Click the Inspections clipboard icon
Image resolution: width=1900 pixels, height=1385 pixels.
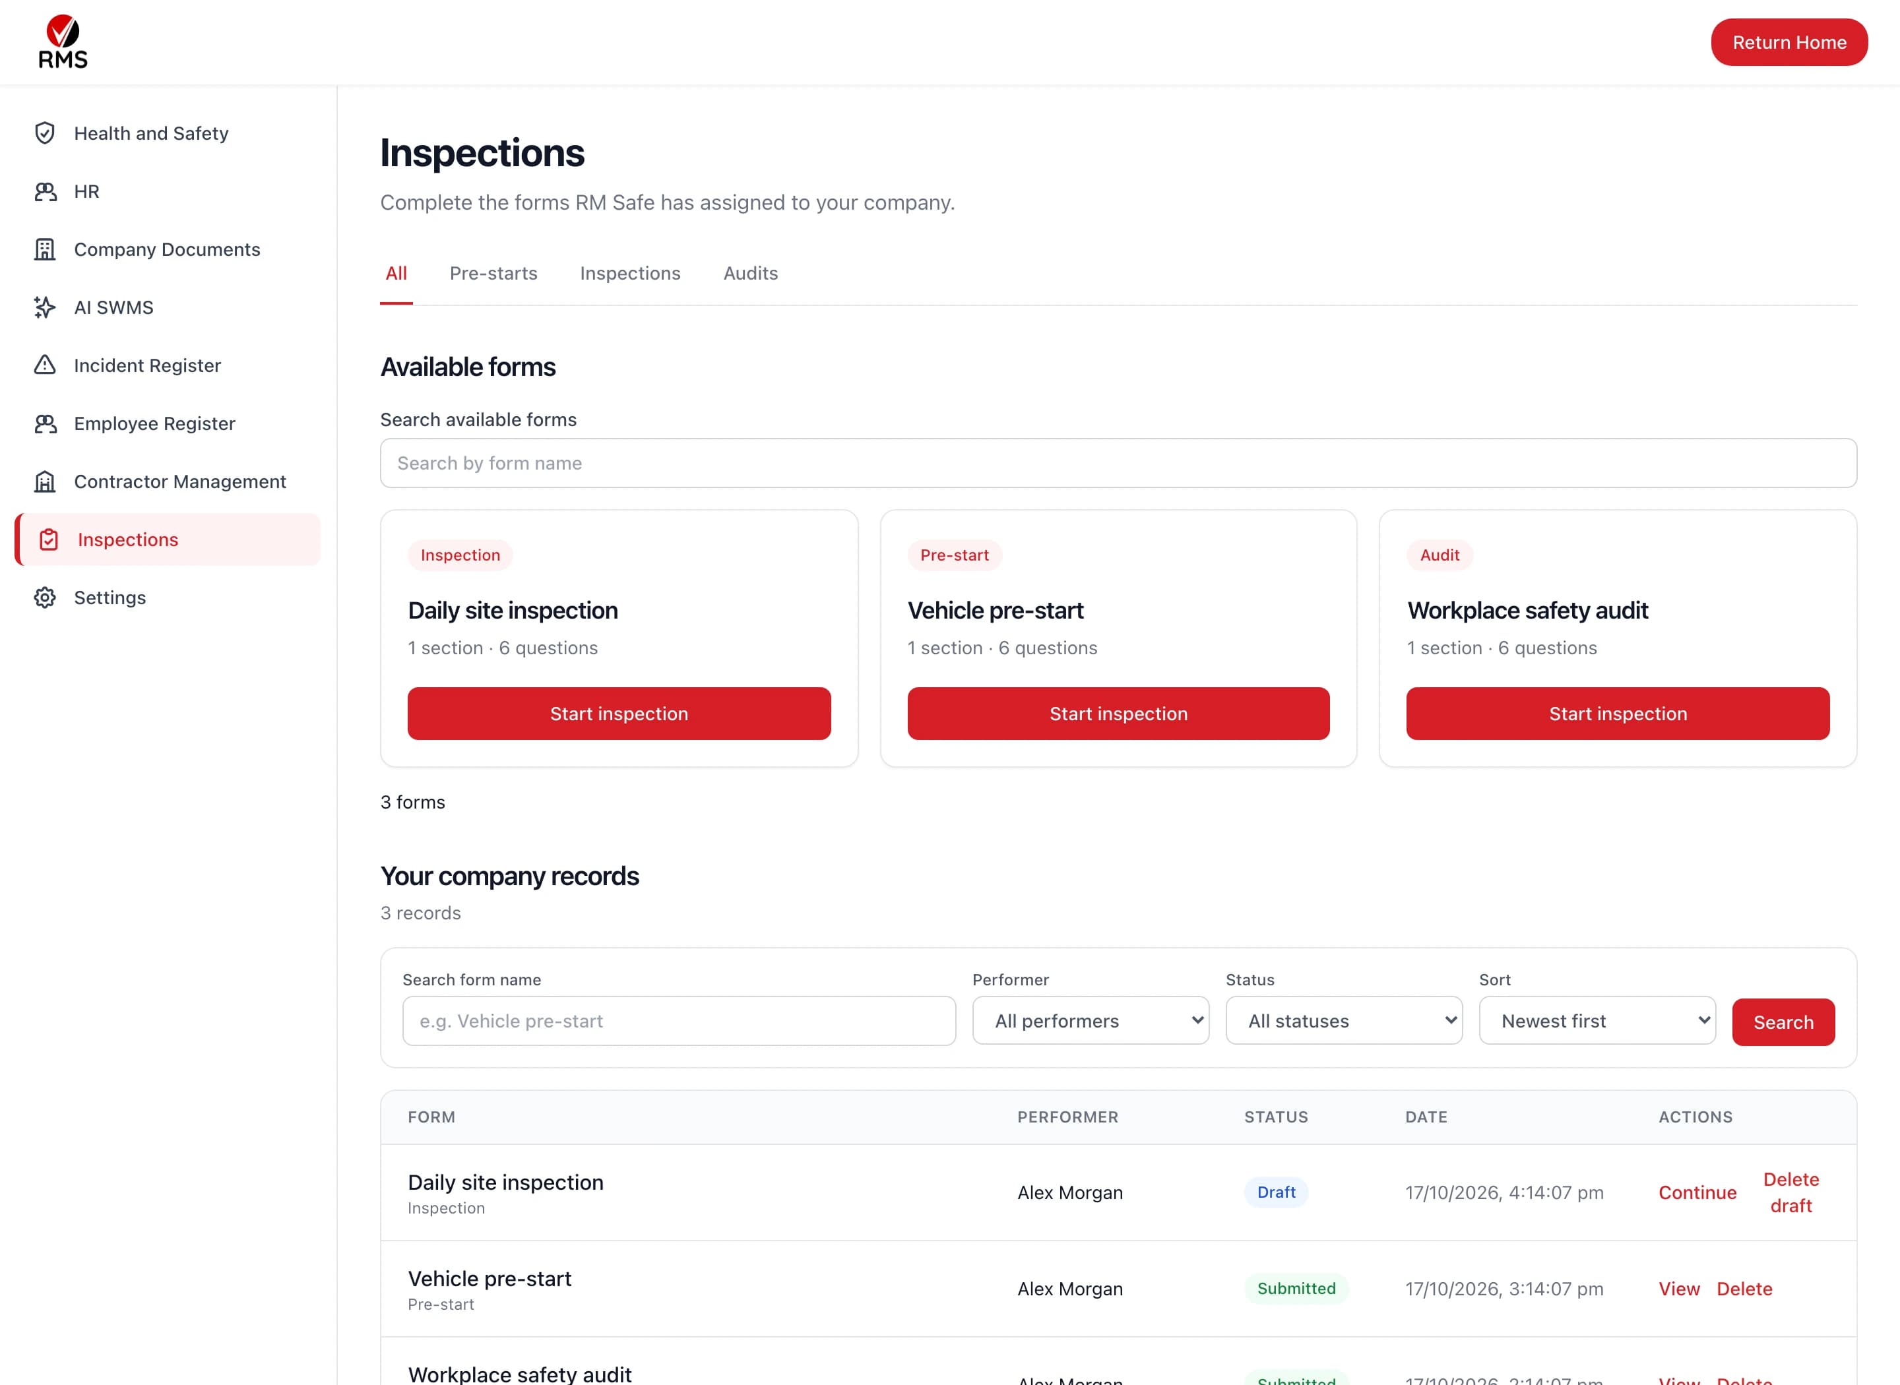point(49,539)
